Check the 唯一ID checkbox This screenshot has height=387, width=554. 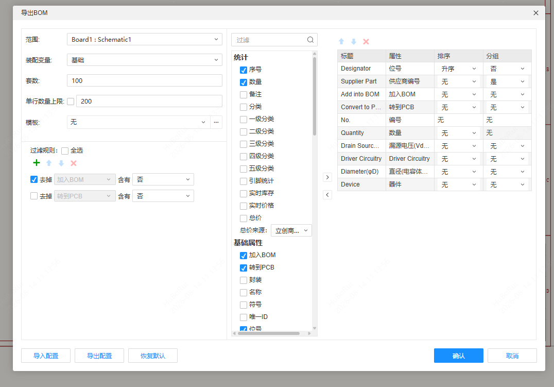[244, 317]
